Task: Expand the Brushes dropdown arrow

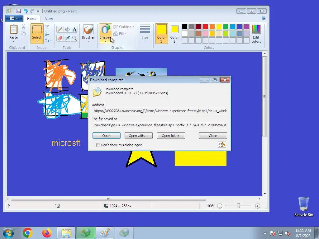Action: pos(88,41)
